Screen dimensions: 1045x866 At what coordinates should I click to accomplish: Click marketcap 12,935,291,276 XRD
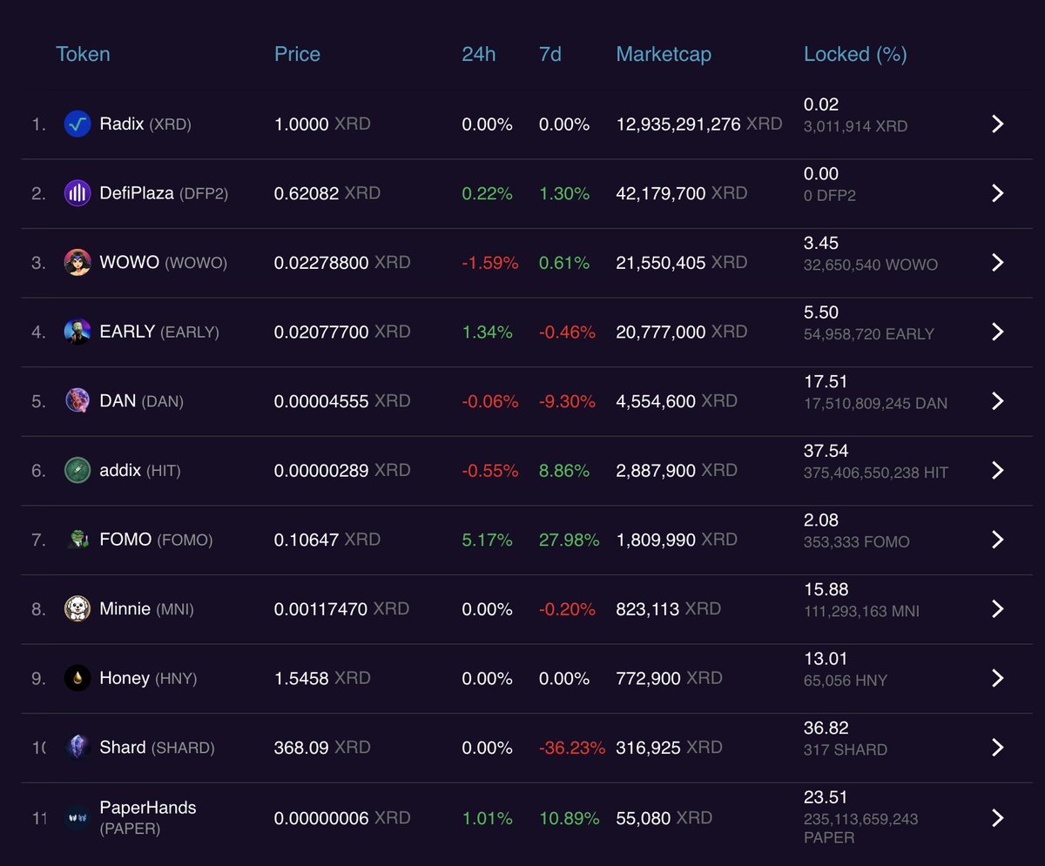pos(699,124)
